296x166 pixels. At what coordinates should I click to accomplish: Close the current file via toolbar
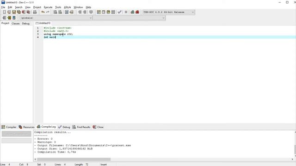(24, 12)
